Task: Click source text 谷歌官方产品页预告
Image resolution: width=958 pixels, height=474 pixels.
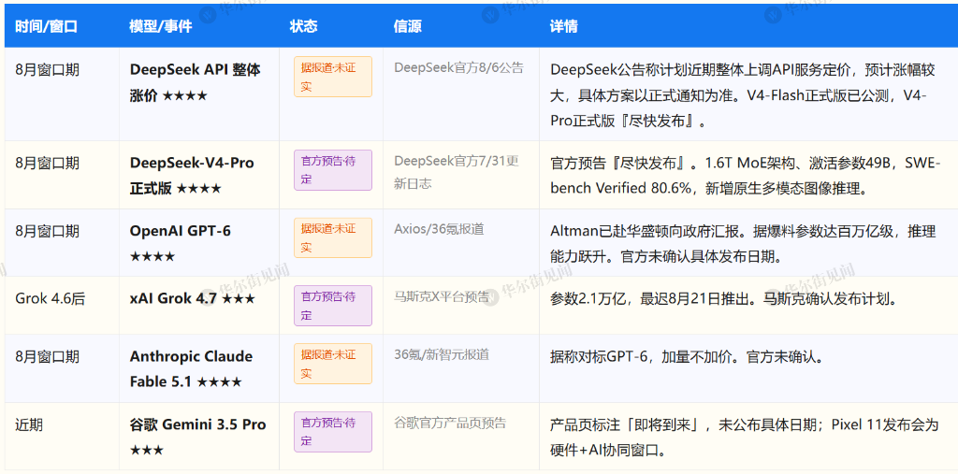Action: point(450,423)
